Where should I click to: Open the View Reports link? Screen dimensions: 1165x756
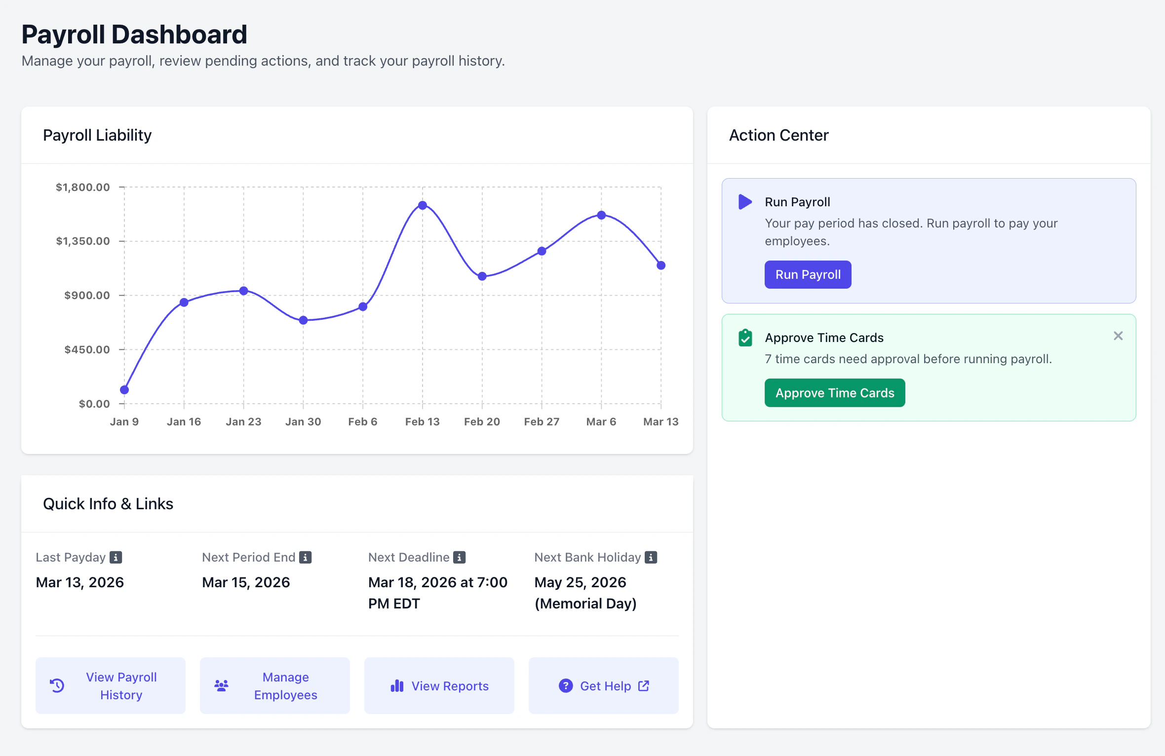point(450,685)
